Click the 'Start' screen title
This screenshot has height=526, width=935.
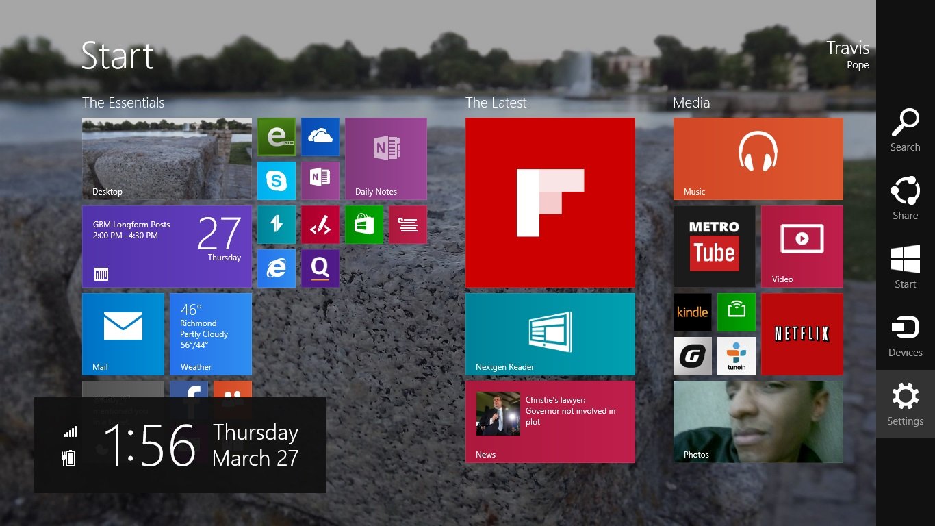[x=118, y=56]
